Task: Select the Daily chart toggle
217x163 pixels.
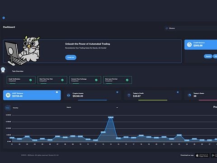Action: [8, 108]
